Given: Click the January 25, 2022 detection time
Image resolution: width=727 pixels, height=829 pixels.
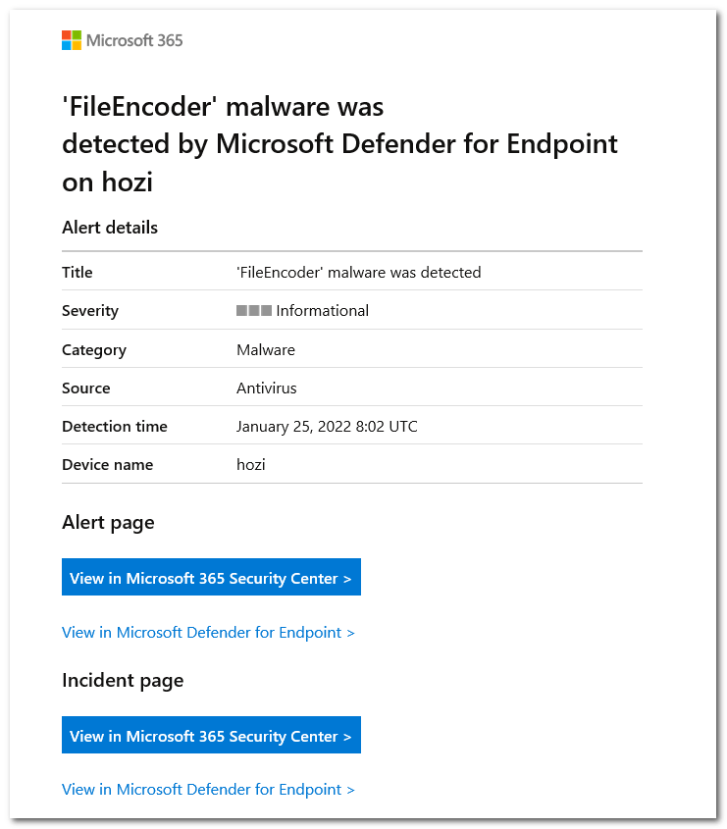Looking at the screenshot, I should (x=327, y=427).
